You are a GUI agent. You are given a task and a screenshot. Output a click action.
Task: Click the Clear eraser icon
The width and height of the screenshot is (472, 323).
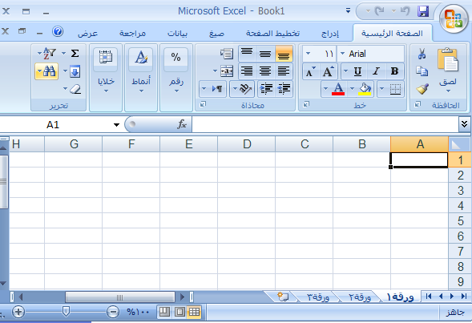click(75, 89)
